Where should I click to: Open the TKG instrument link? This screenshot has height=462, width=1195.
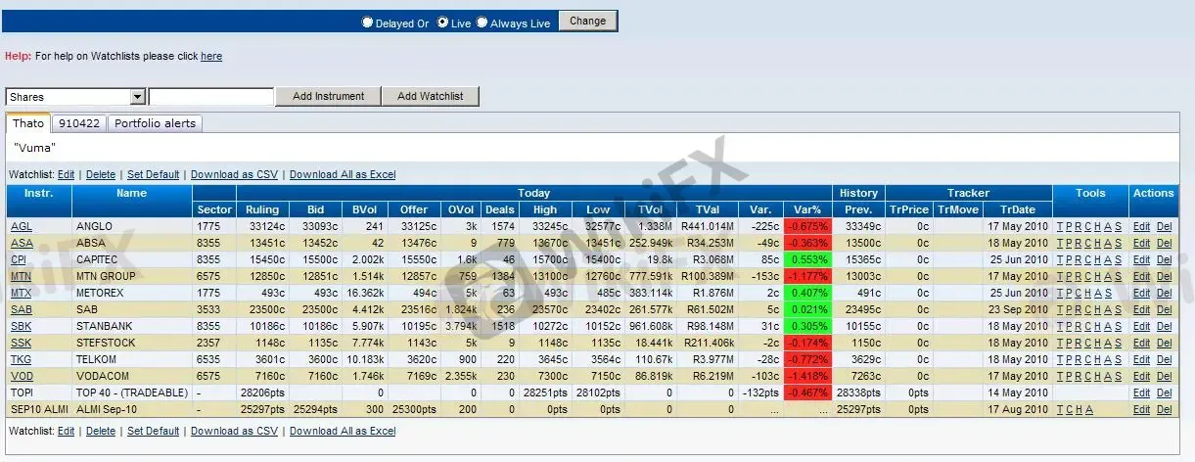(x=21, y=359)
